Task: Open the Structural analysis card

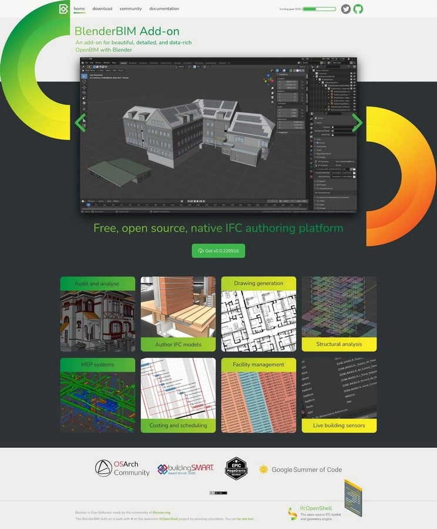Action: click(x=339, y=314)
